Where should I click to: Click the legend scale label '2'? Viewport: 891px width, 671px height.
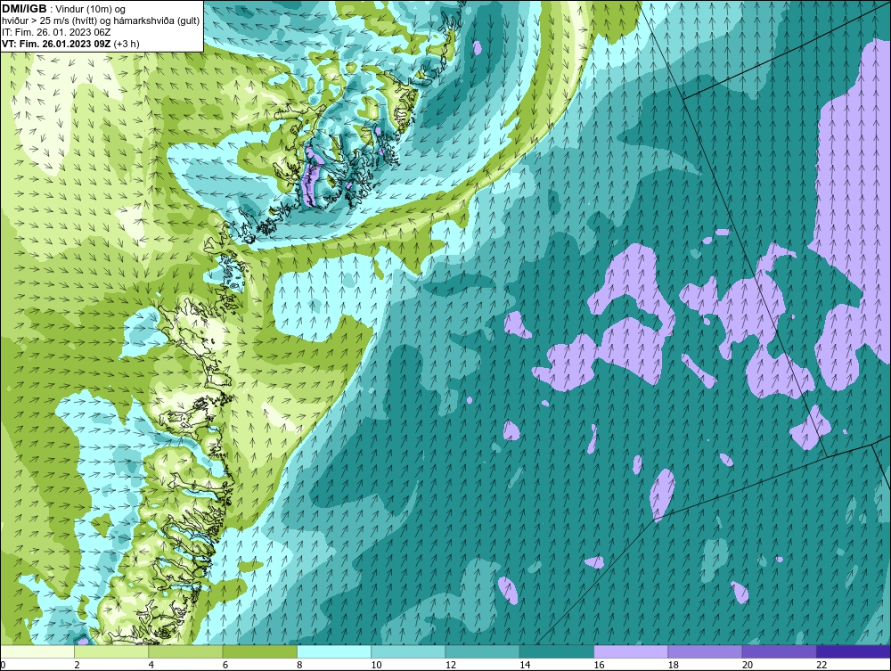[77, 666]
